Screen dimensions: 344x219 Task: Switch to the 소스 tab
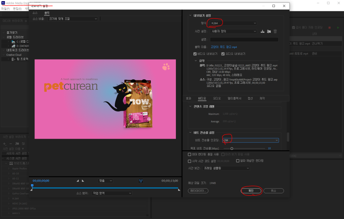point(35,13)
